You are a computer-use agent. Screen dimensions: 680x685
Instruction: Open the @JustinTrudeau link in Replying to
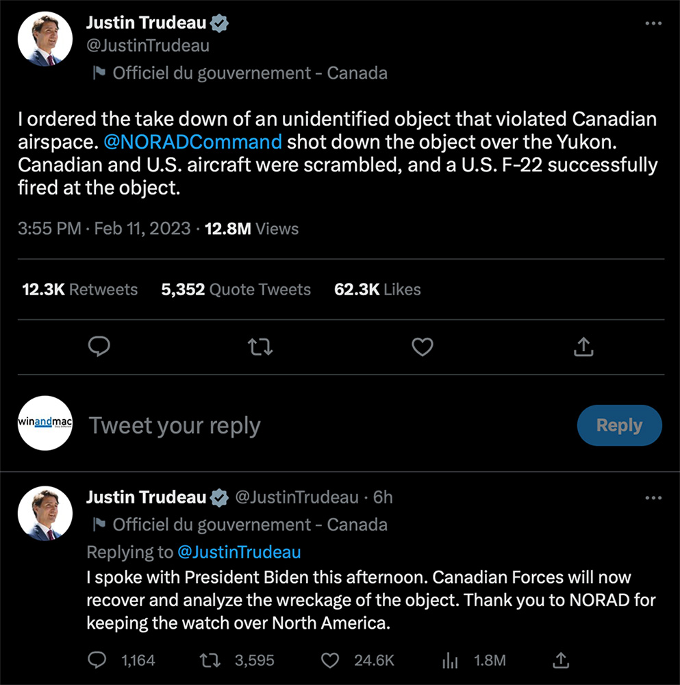(239, 552)
